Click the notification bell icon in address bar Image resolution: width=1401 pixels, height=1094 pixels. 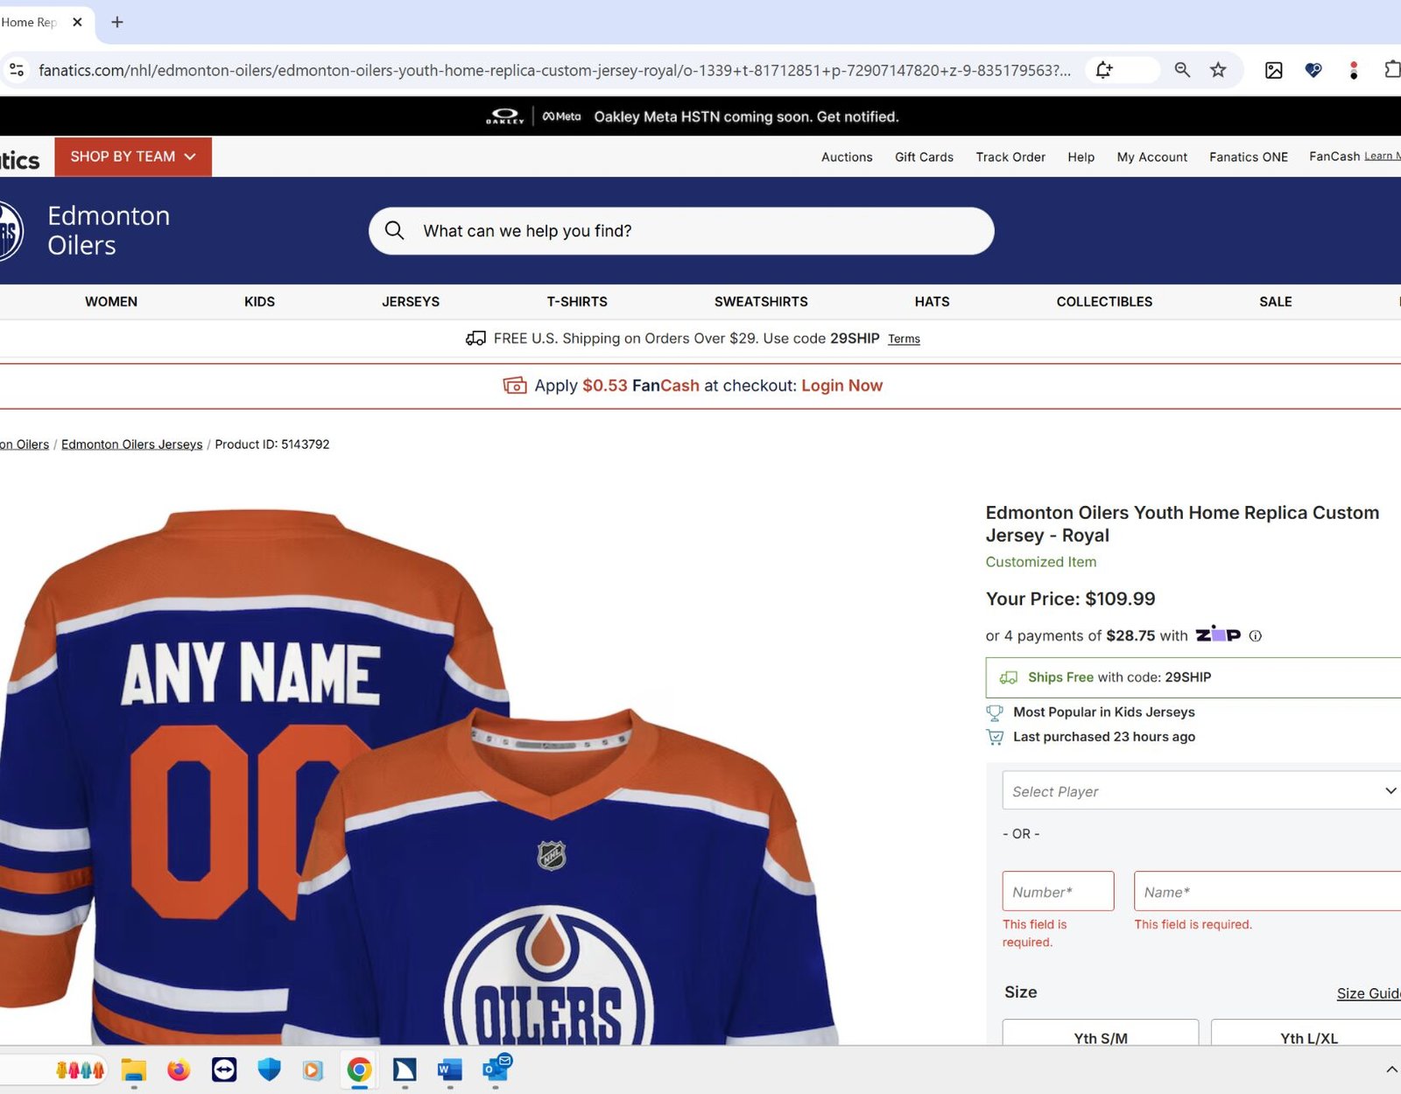pyautogui.click(x=1104, y=70)
